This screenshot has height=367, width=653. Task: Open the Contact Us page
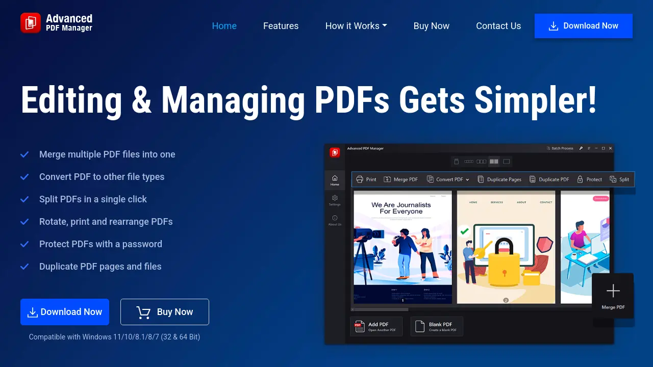[498, 26]
